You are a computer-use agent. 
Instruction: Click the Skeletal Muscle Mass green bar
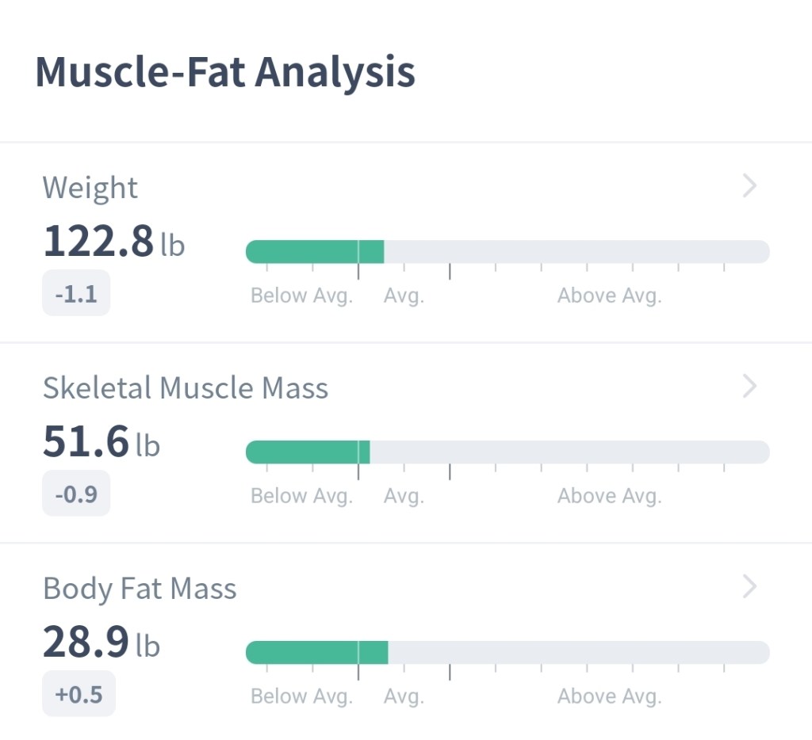click(308, 452)
